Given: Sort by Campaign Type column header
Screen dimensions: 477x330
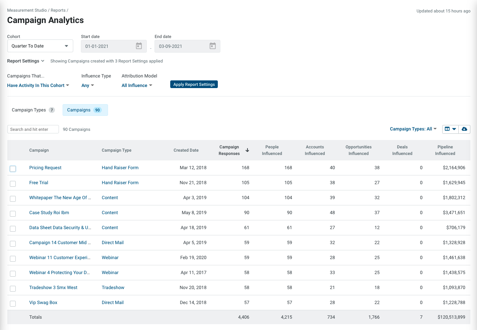Looking at the screenshot, I should 116,150.
